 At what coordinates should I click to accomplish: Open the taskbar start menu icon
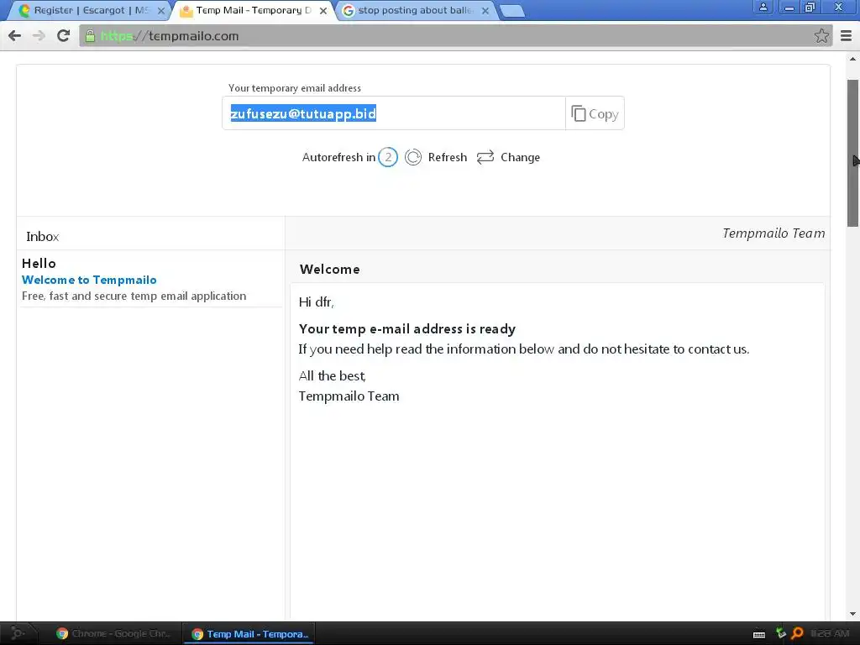pos(17,633)
